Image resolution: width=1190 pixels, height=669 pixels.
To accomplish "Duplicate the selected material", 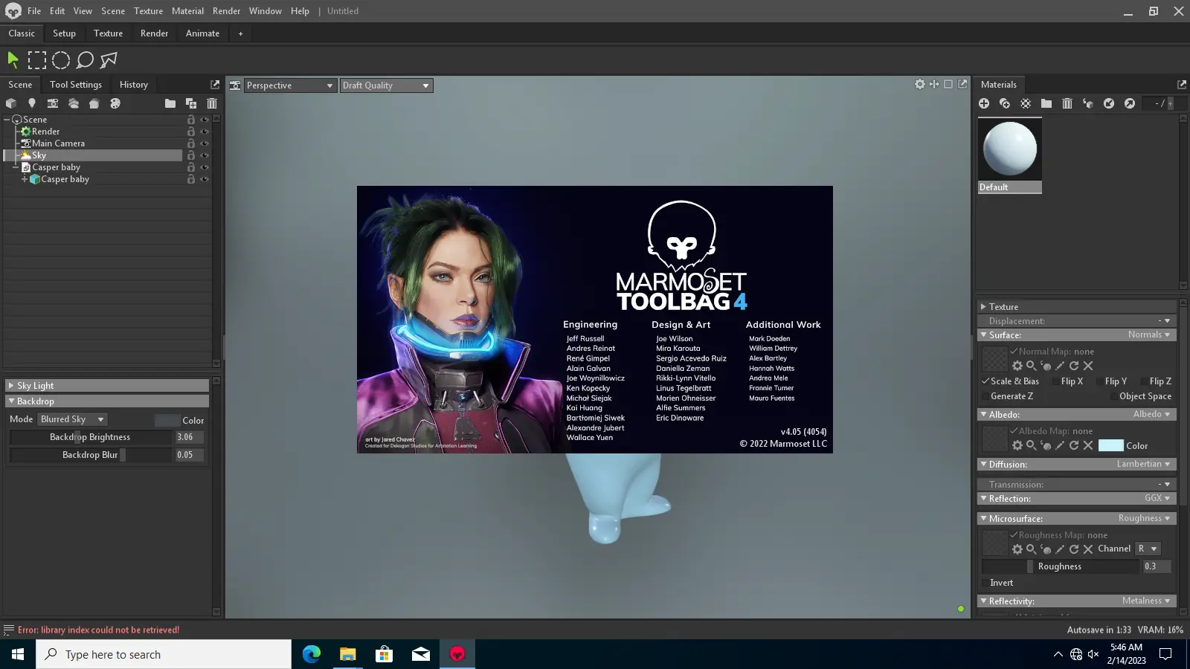I will tap(1005, 103).
